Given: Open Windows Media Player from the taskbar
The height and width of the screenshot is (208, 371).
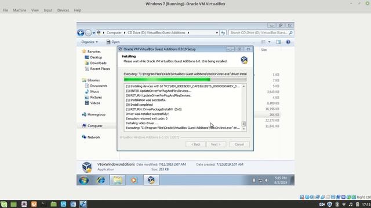Looking at the screenshot, I should (x=134, y=180).
